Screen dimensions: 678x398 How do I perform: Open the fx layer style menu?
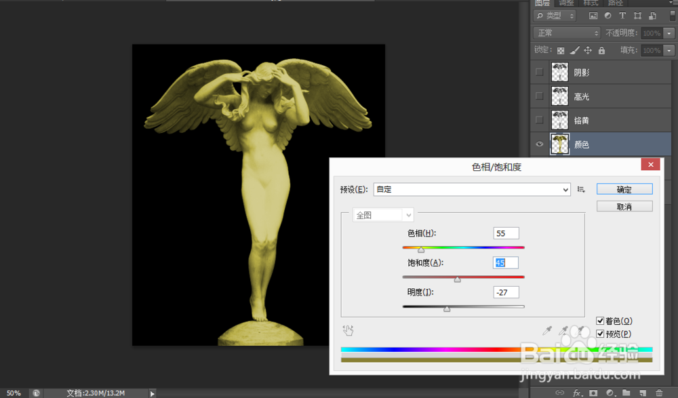[x=577, y=393]
